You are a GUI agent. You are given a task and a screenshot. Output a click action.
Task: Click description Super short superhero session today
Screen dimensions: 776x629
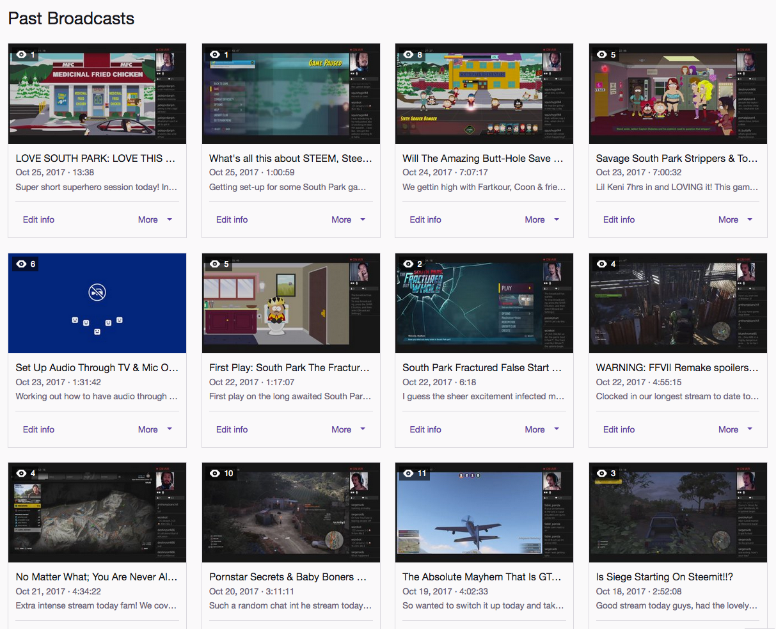[97, 187]
